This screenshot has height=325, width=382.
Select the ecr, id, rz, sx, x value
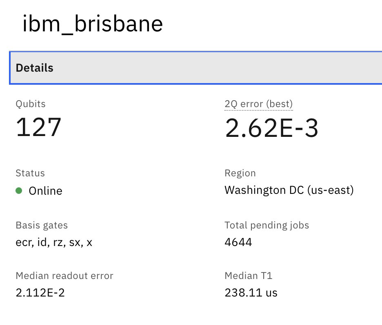point(54,242)
